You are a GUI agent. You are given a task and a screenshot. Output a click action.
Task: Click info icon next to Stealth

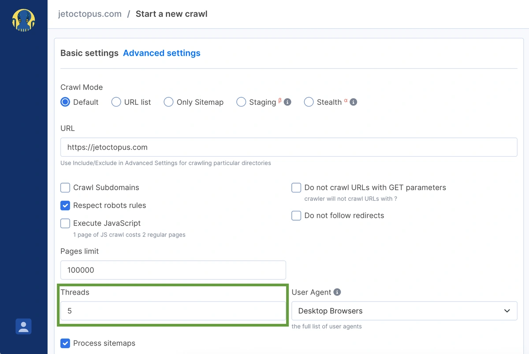coord(353,102)
